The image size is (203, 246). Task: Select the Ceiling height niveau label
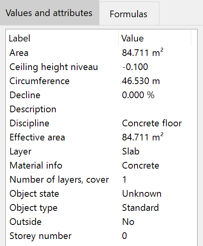(x=54, y=67)
